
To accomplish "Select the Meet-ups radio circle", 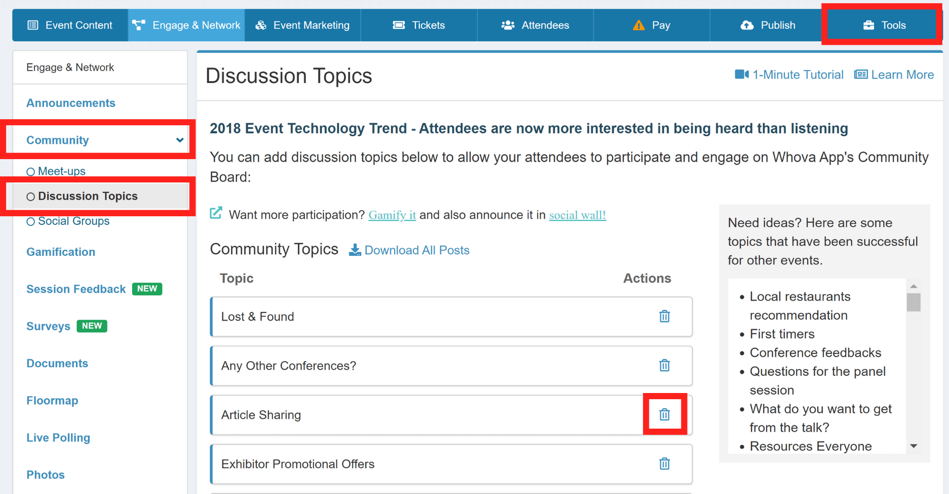I will [31, 171].
